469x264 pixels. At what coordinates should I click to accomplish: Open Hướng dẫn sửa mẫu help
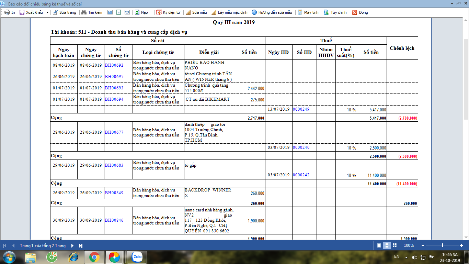(272, 12)
